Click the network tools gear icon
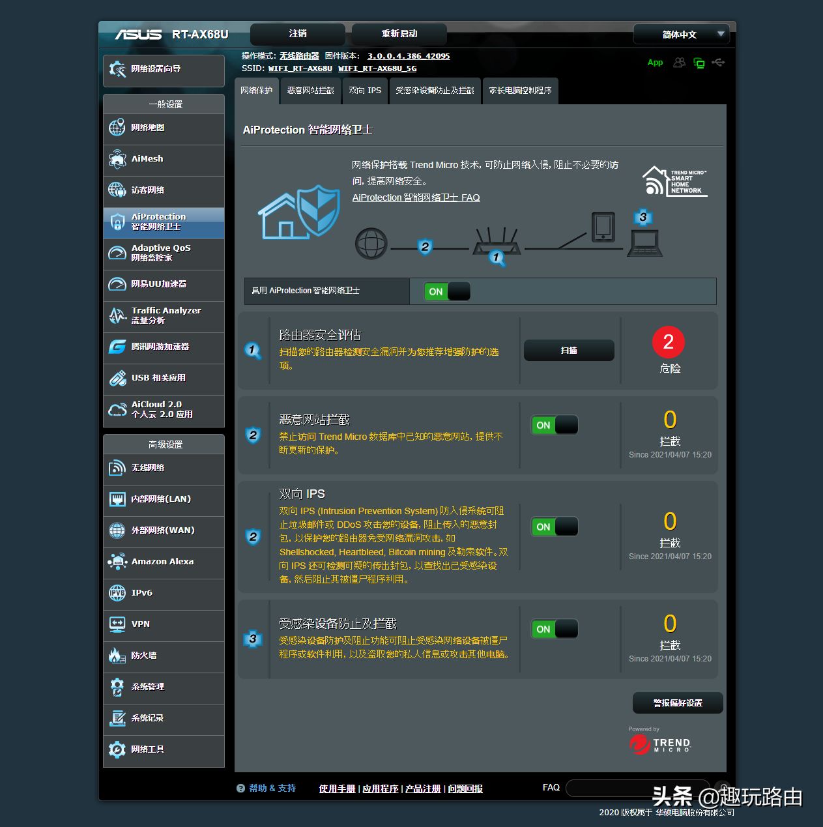Image resolution: width=823 pixels, height=827 pixels. point(117,749)
